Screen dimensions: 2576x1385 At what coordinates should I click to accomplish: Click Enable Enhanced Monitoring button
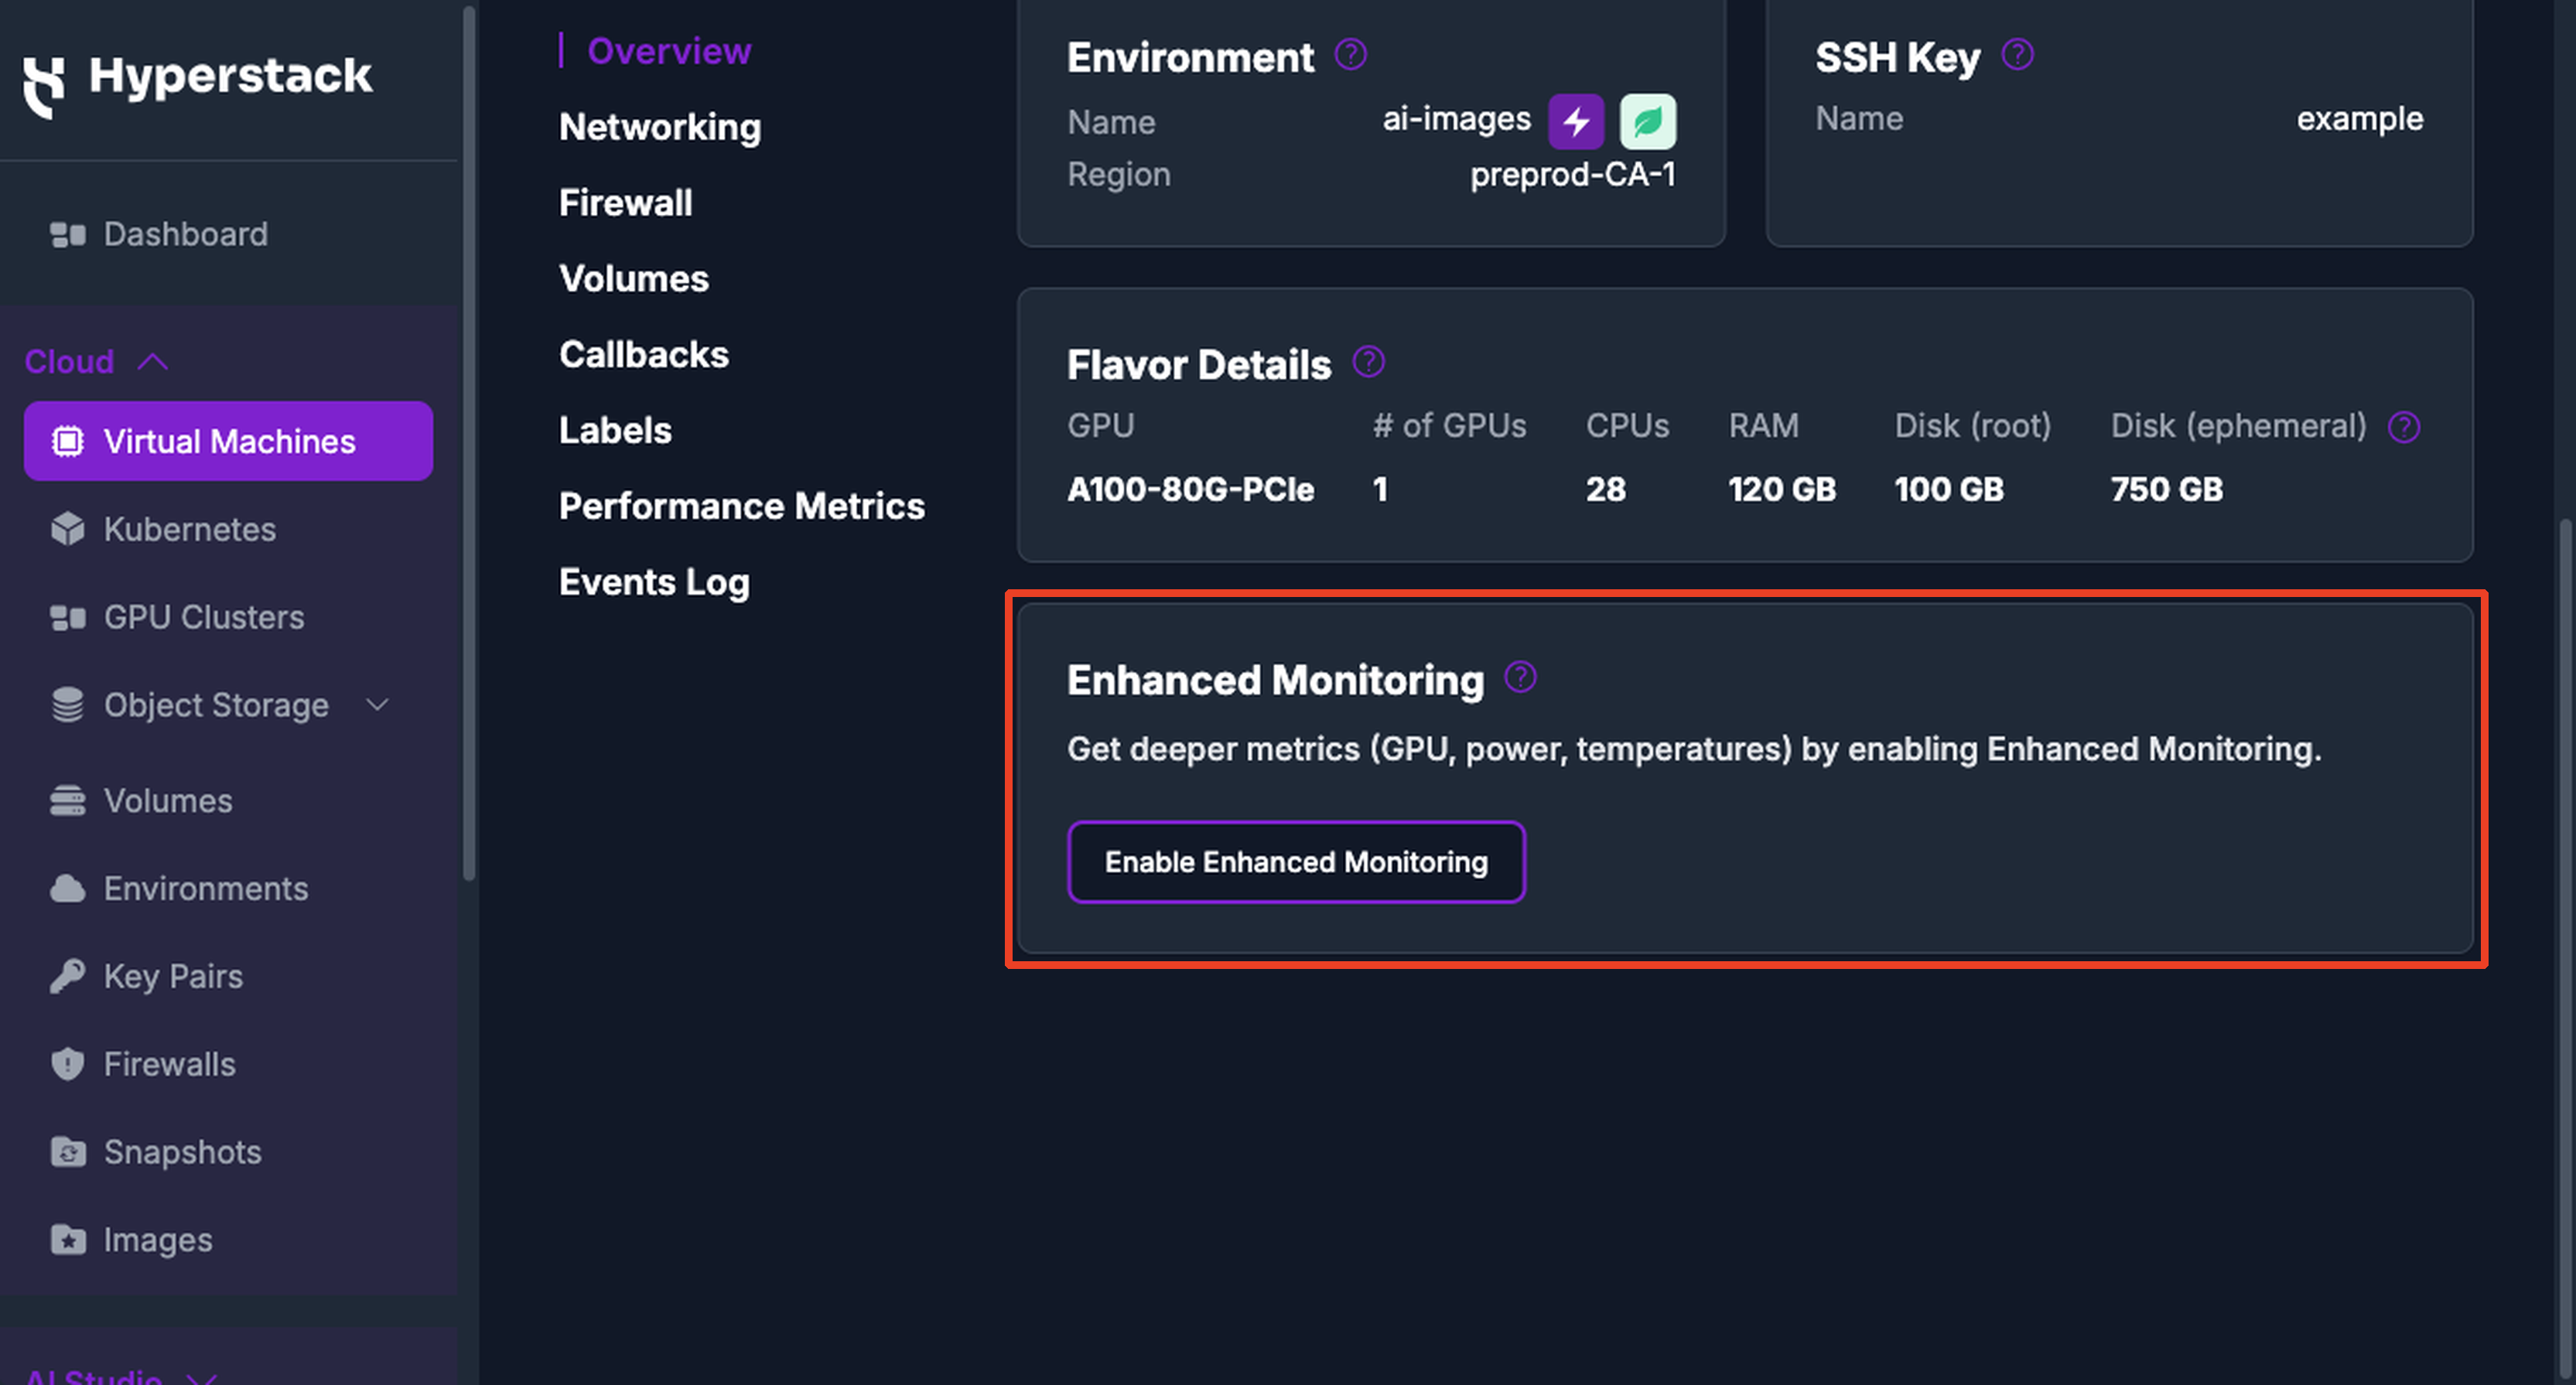(x=1296, y=862)
